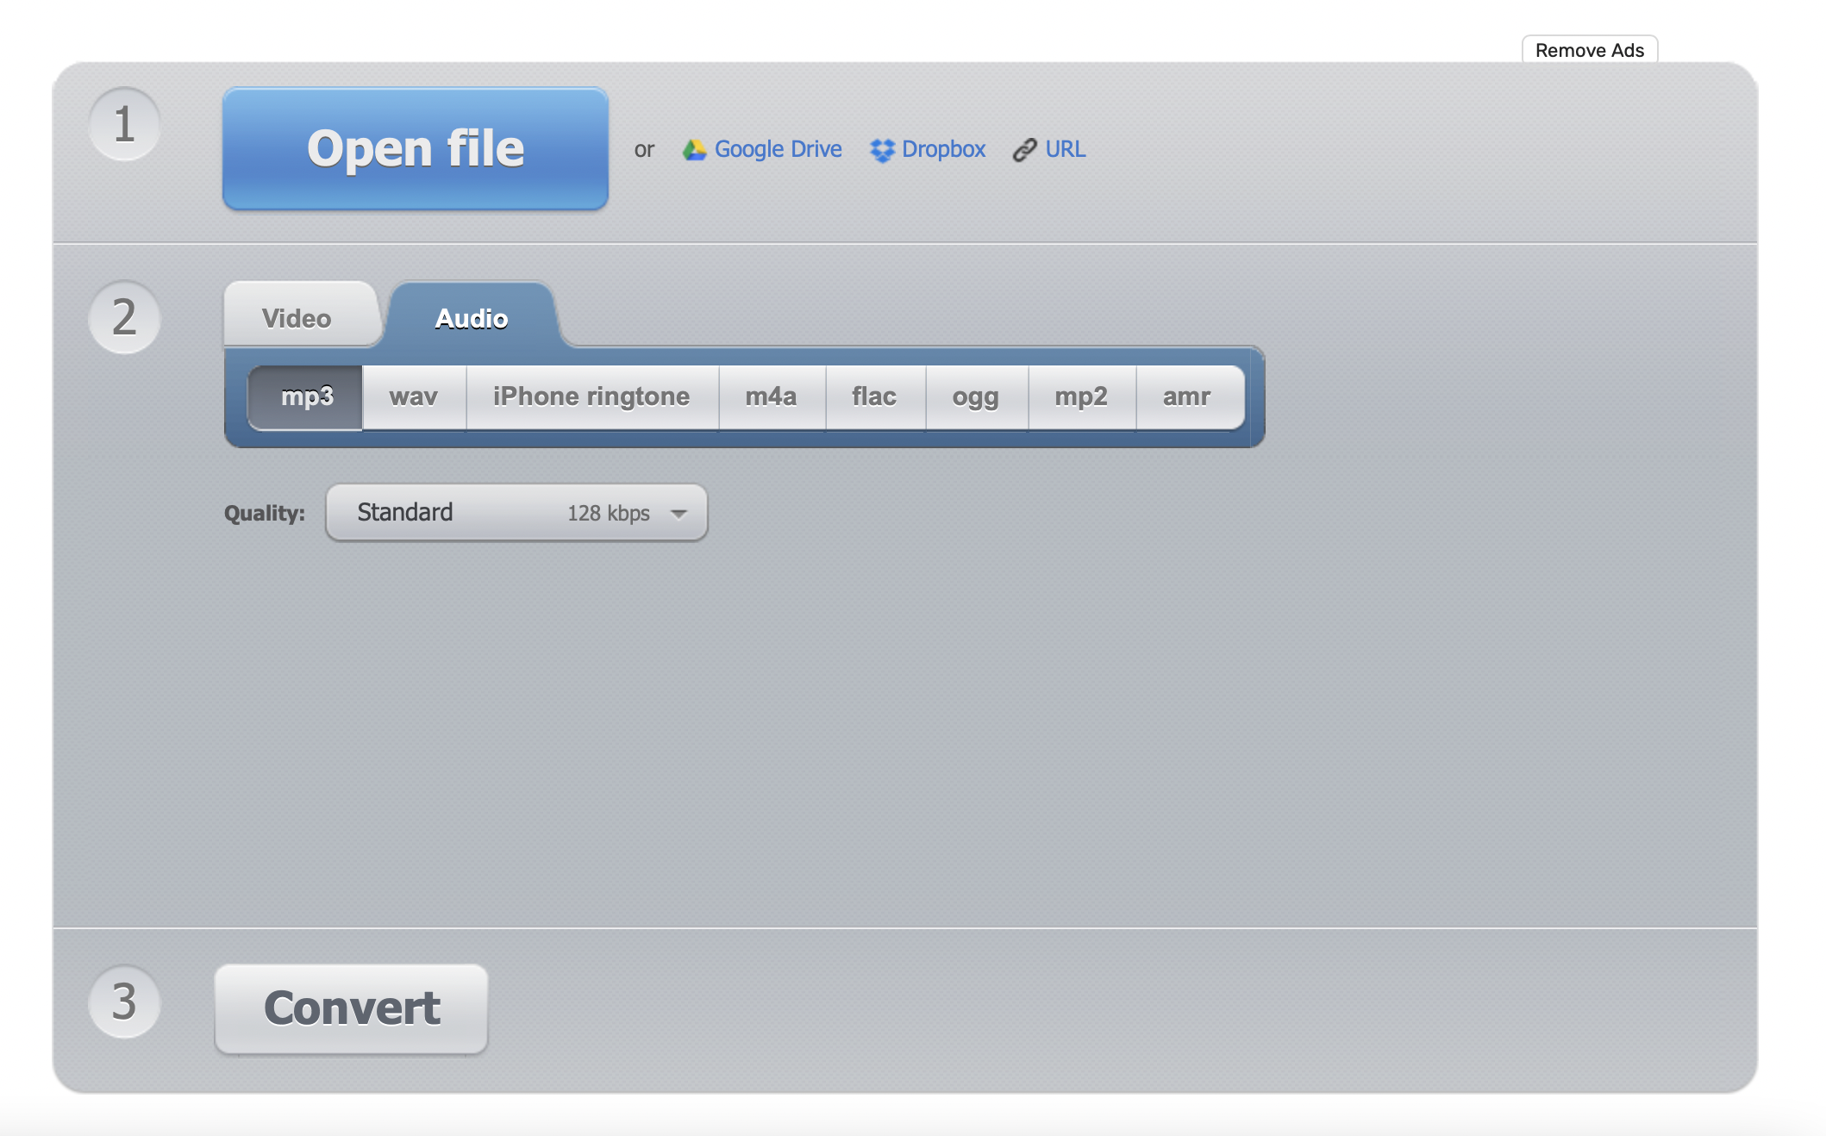This screenshot has height=1136, width=1826.
Task: Select the mp2 audio format
Action: (x=1080, y=396)
